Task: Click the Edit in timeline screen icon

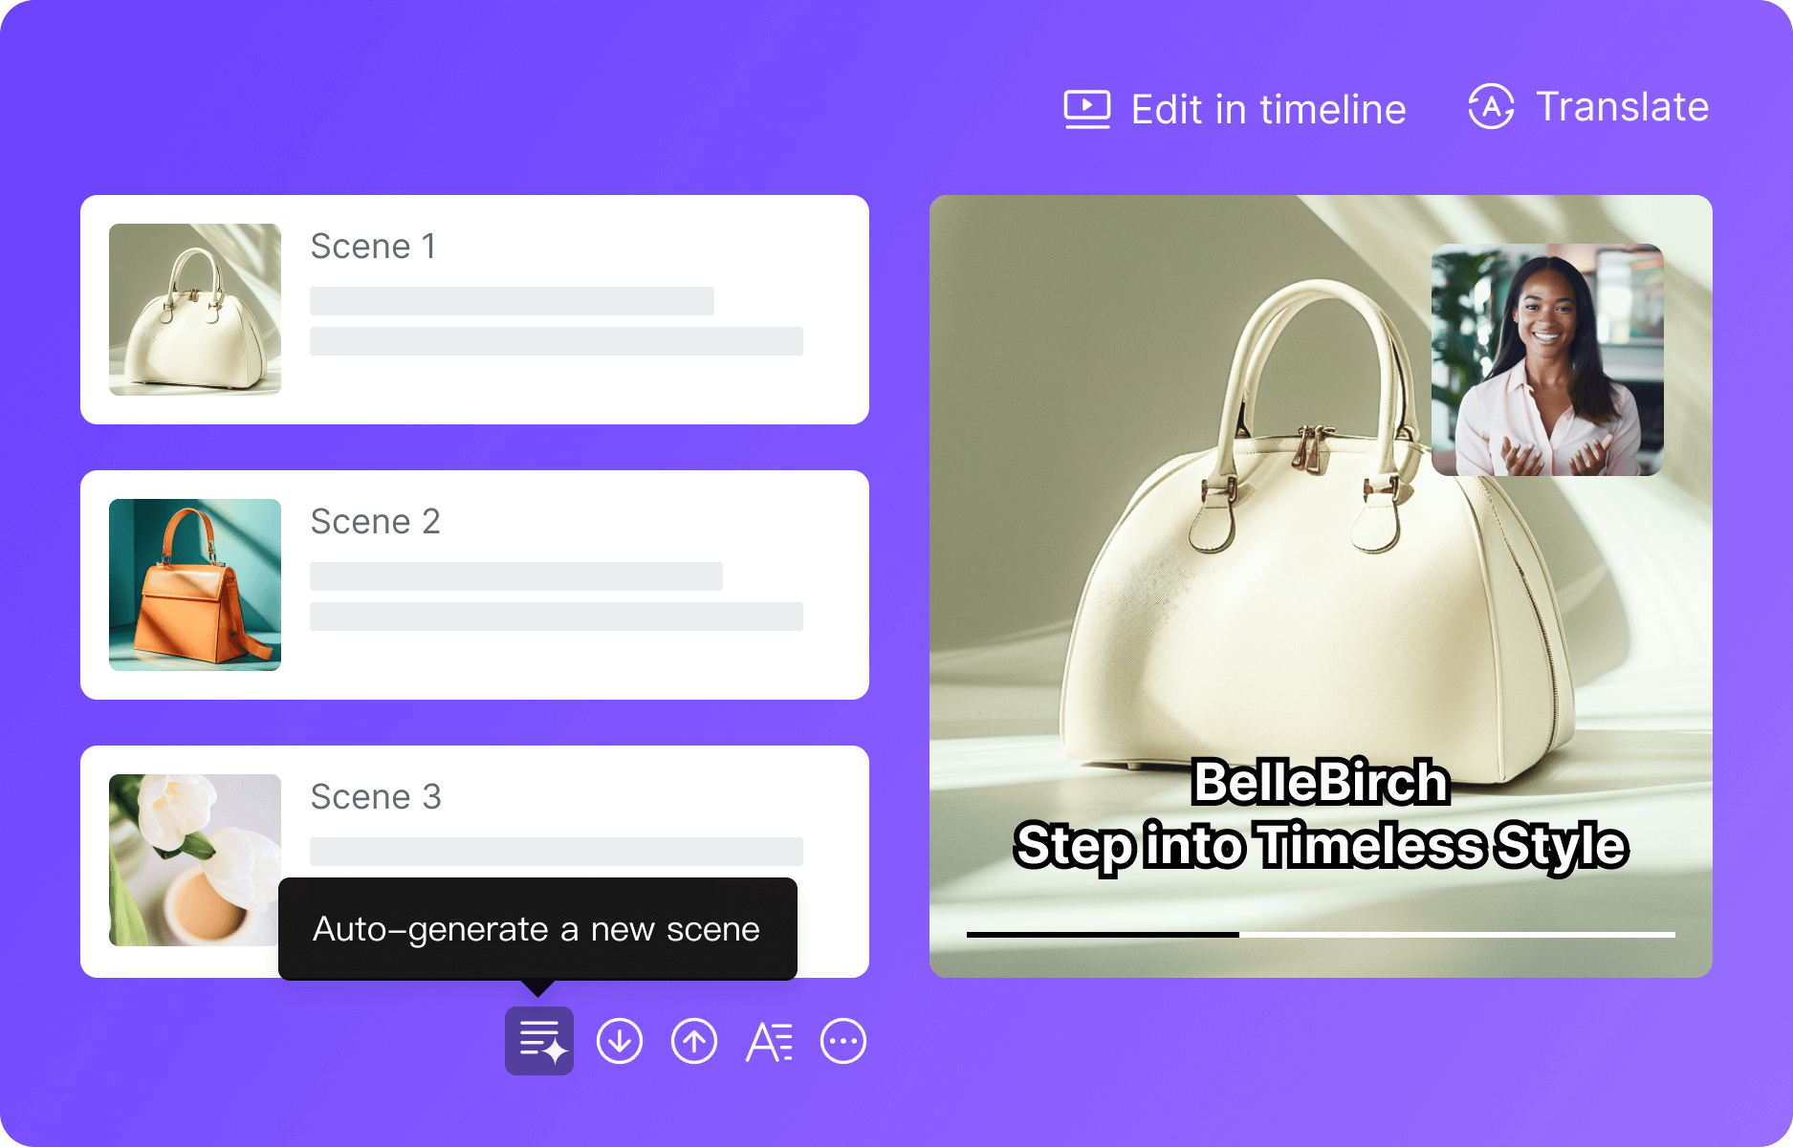Action: 1087,109
